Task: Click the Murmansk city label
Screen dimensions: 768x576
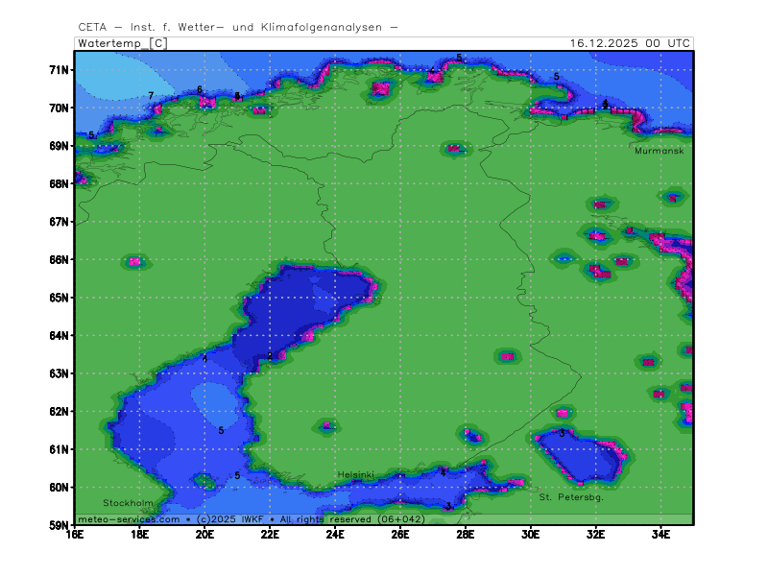Action: click(x=658, y=152)
